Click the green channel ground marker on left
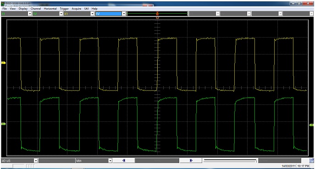The height and width of the screenshot is (169, 315). point(3,124)
